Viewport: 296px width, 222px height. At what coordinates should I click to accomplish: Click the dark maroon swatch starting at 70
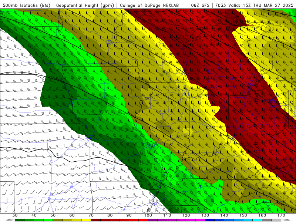(x=96, y=220)
